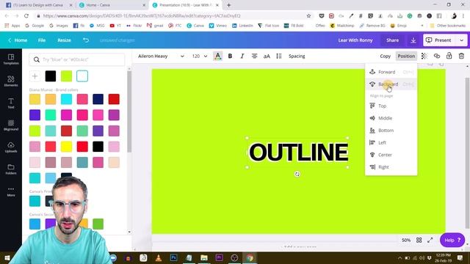Enter fullscreen mode with expand icon
The height and width of the screenshot is (264, 470).
pyautogui.click(x=430, y=240)
